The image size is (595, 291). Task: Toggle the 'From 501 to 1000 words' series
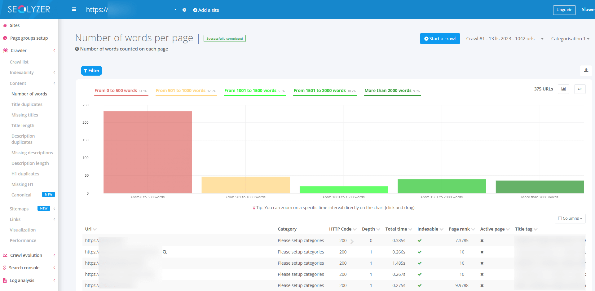click(x=180, y=90)
